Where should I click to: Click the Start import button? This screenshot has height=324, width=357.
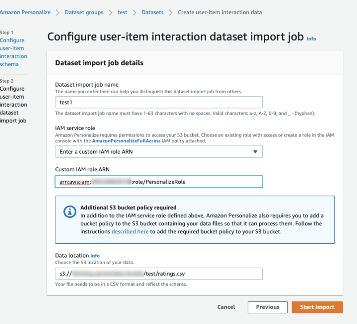317,307
